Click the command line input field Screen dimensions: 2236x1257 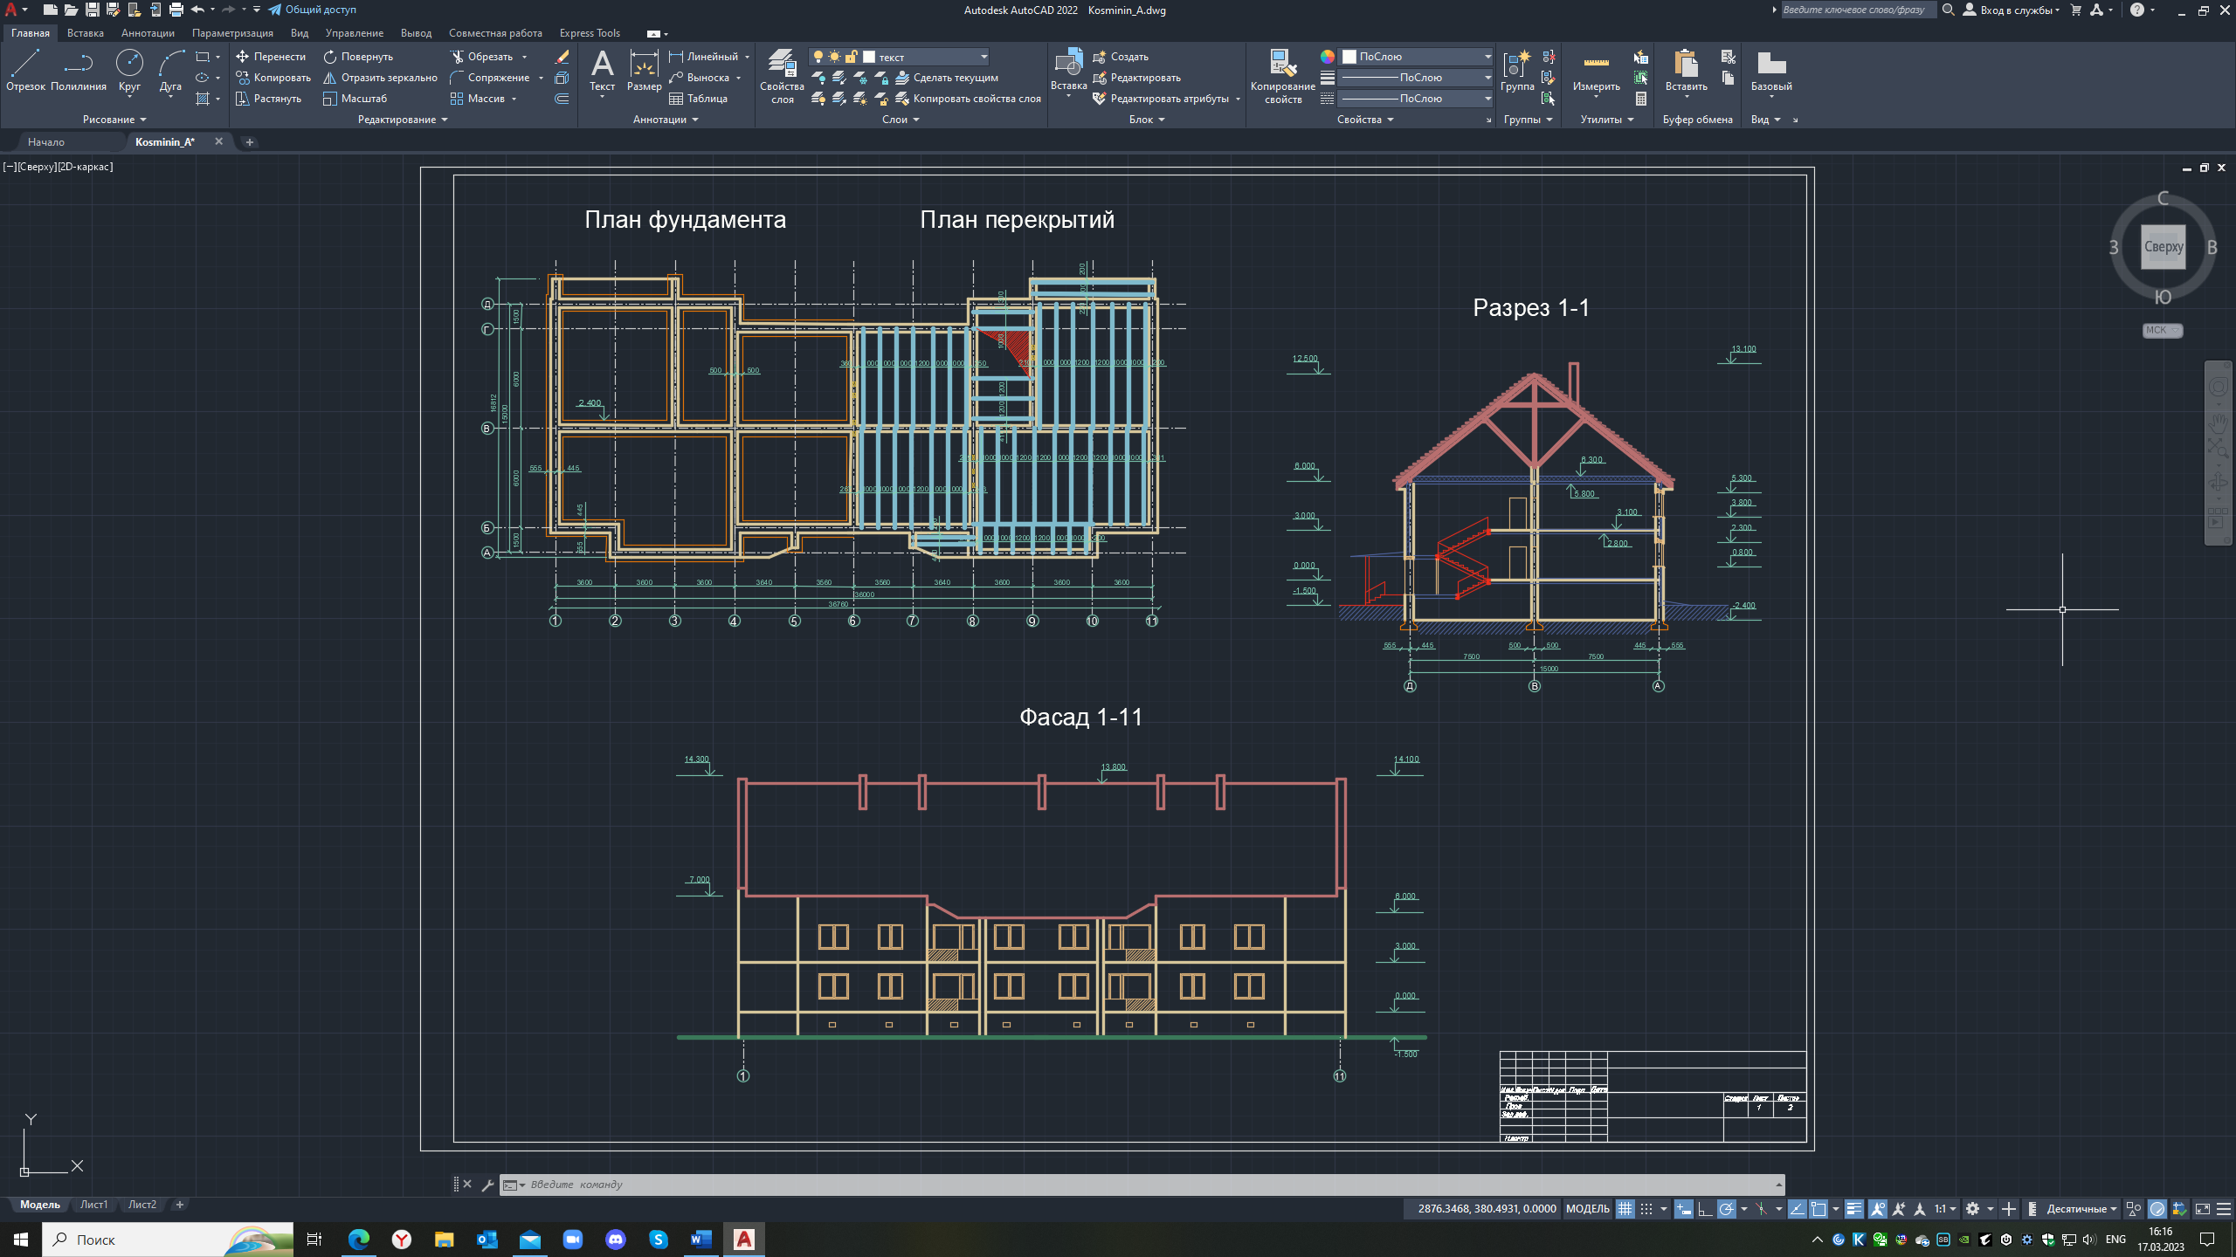coord(1135,1185)
